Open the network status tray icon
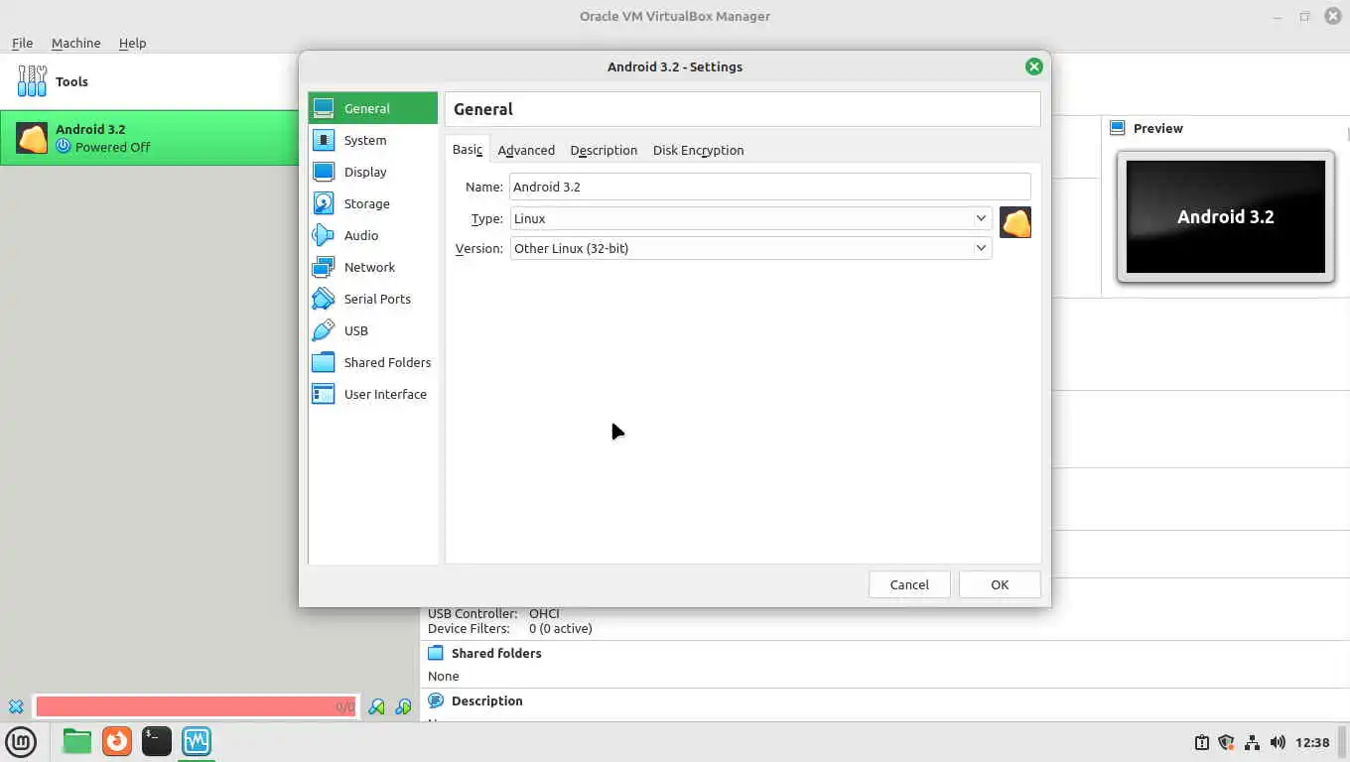This screenshot has width=1350, height=762. click(x=1252, y=742)
